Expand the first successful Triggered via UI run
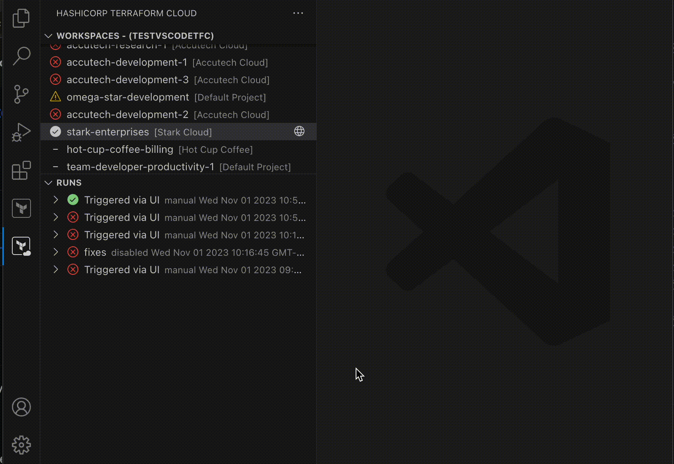This screenshot has height=464, width=674. tap(56, 200)
